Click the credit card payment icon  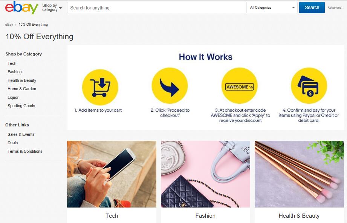pyautogui.click(x=309, y=86)
